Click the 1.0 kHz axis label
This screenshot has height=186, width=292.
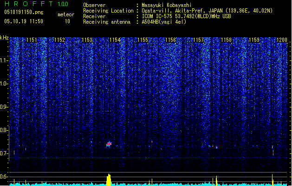4,84
